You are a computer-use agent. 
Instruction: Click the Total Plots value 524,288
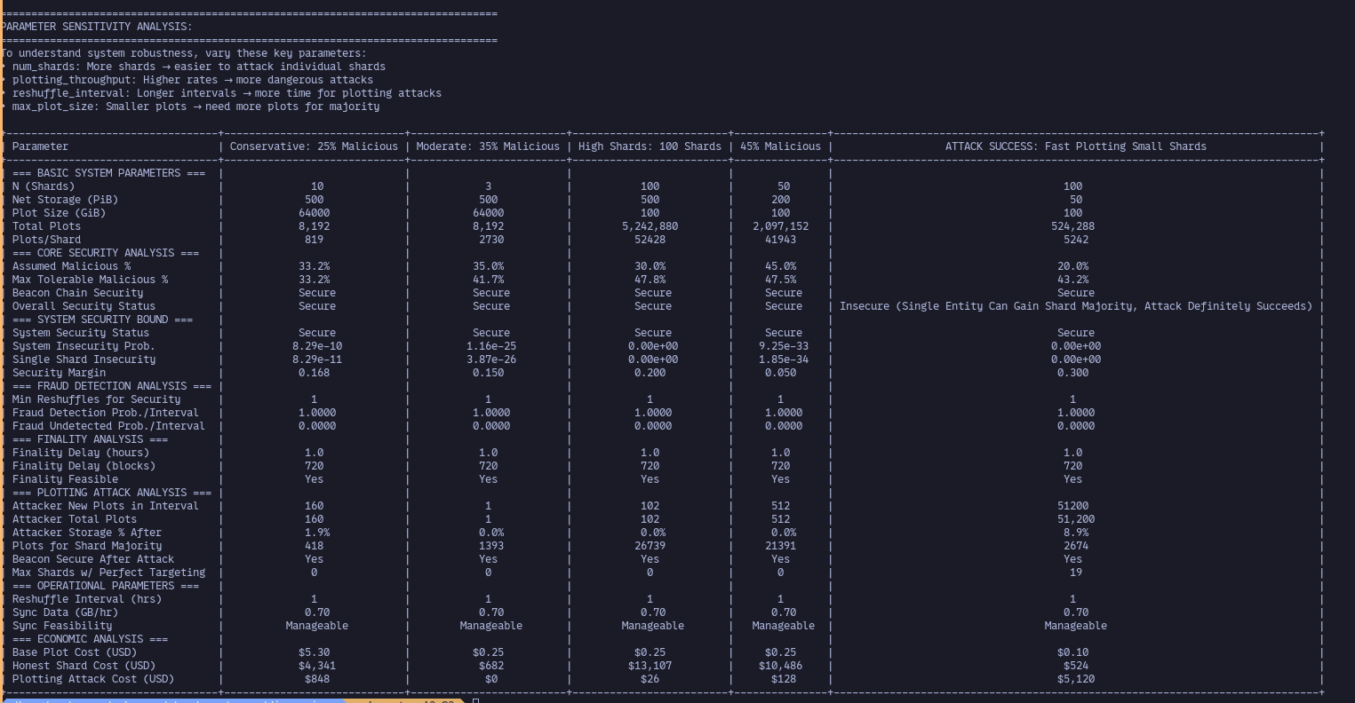[1072, 226]
